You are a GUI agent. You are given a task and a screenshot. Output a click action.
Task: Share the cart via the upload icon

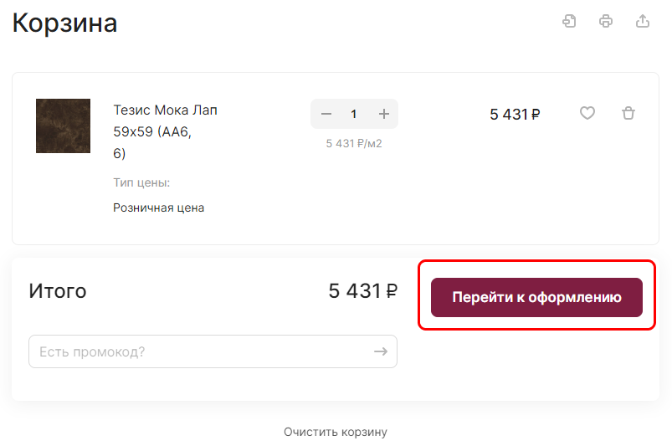click(x=643, y=22)
